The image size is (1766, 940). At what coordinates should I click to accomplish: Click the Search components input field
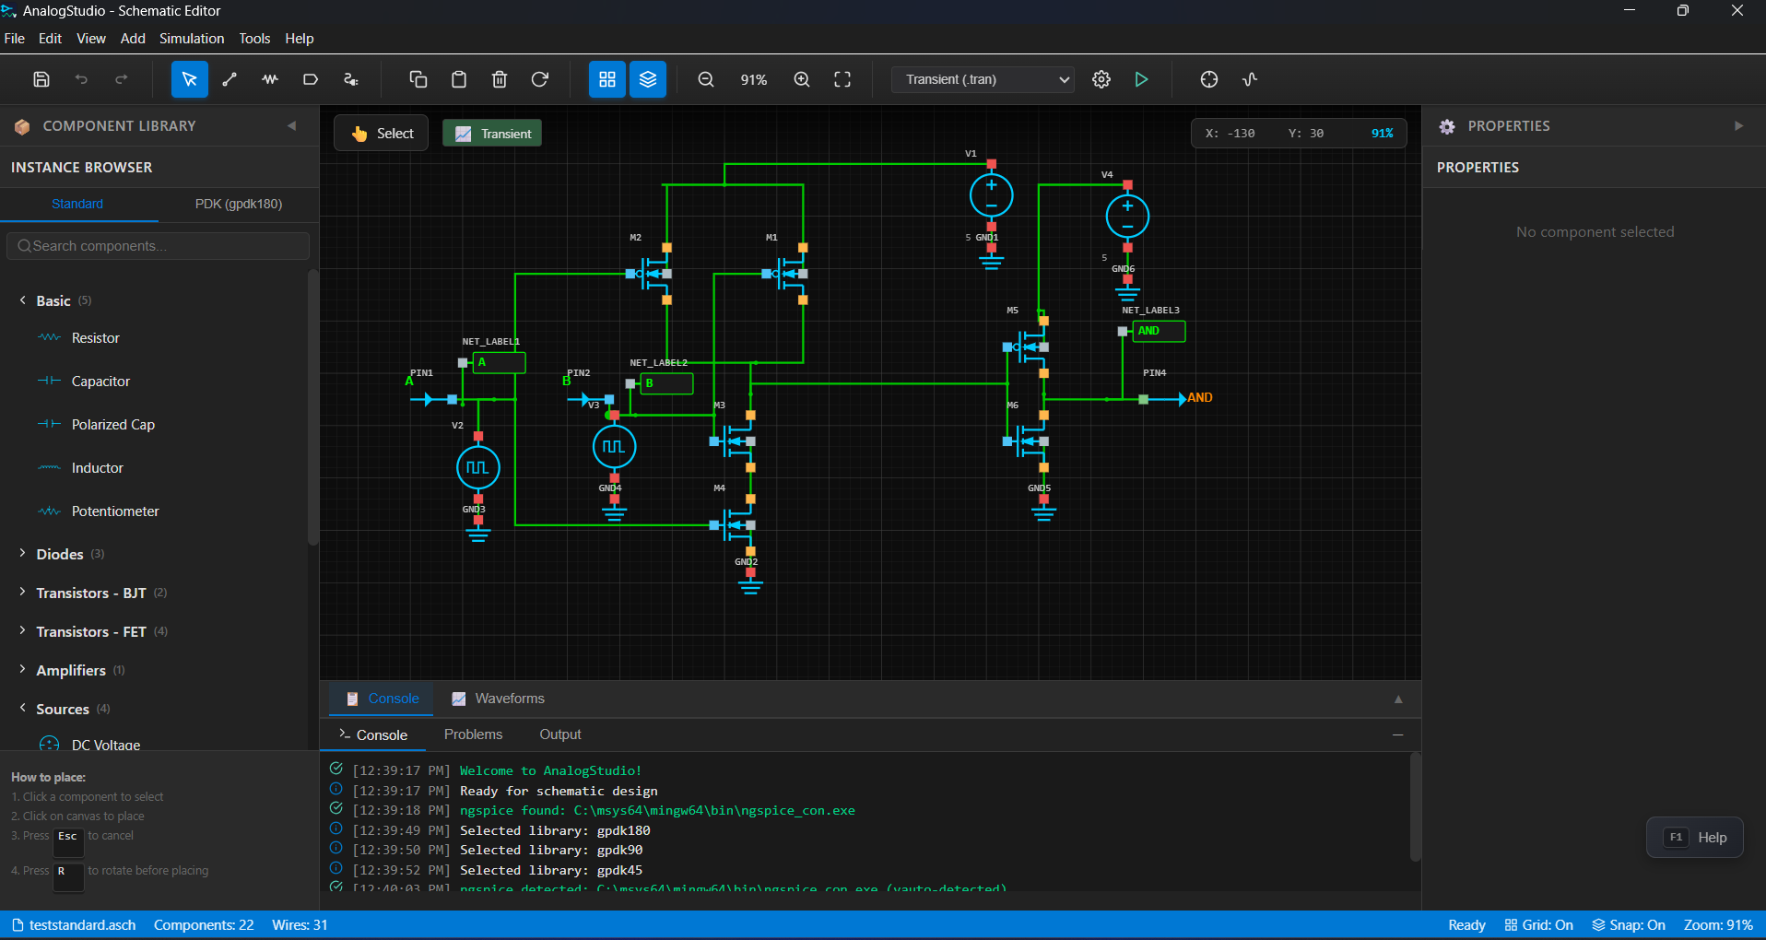point(159,246)
